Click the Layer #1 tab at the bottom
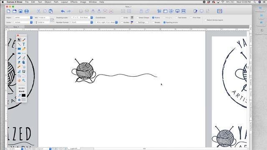The width and height of the screenshot is (267, 150). pyautogui.click(x=74, y=149)
